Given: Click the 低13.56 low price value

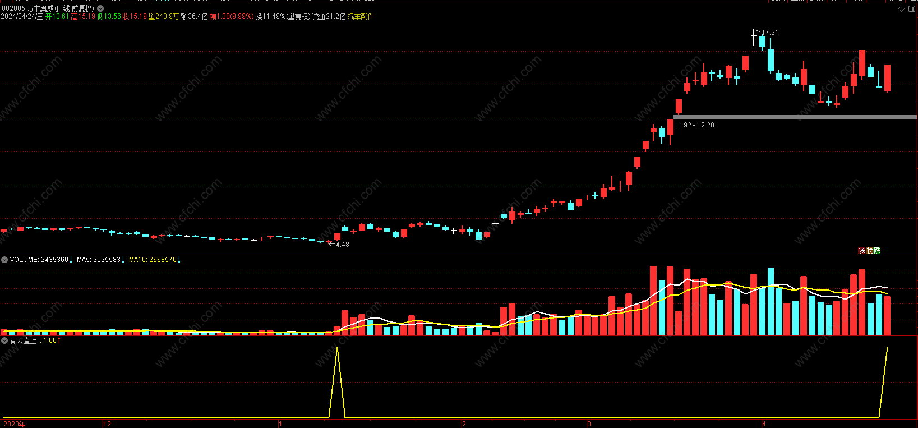Looking at the screenshot, I should [109, 17].
